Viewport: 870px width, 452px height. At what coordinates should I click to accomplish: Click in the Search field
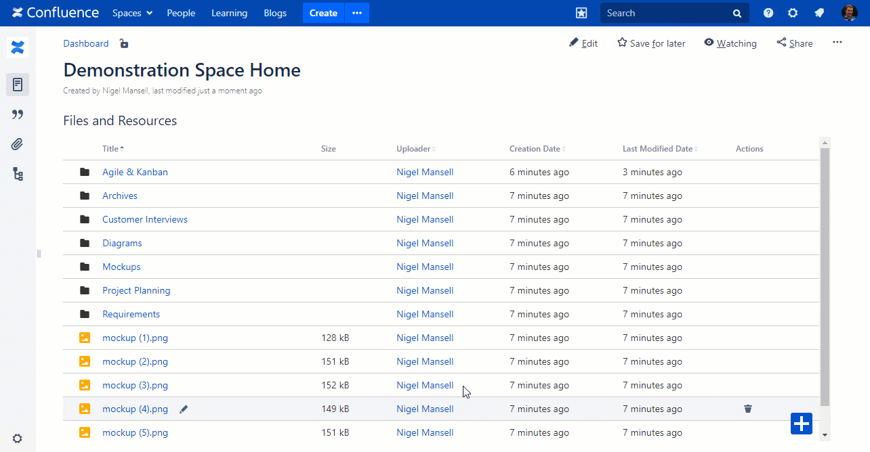tap(667, 13)
